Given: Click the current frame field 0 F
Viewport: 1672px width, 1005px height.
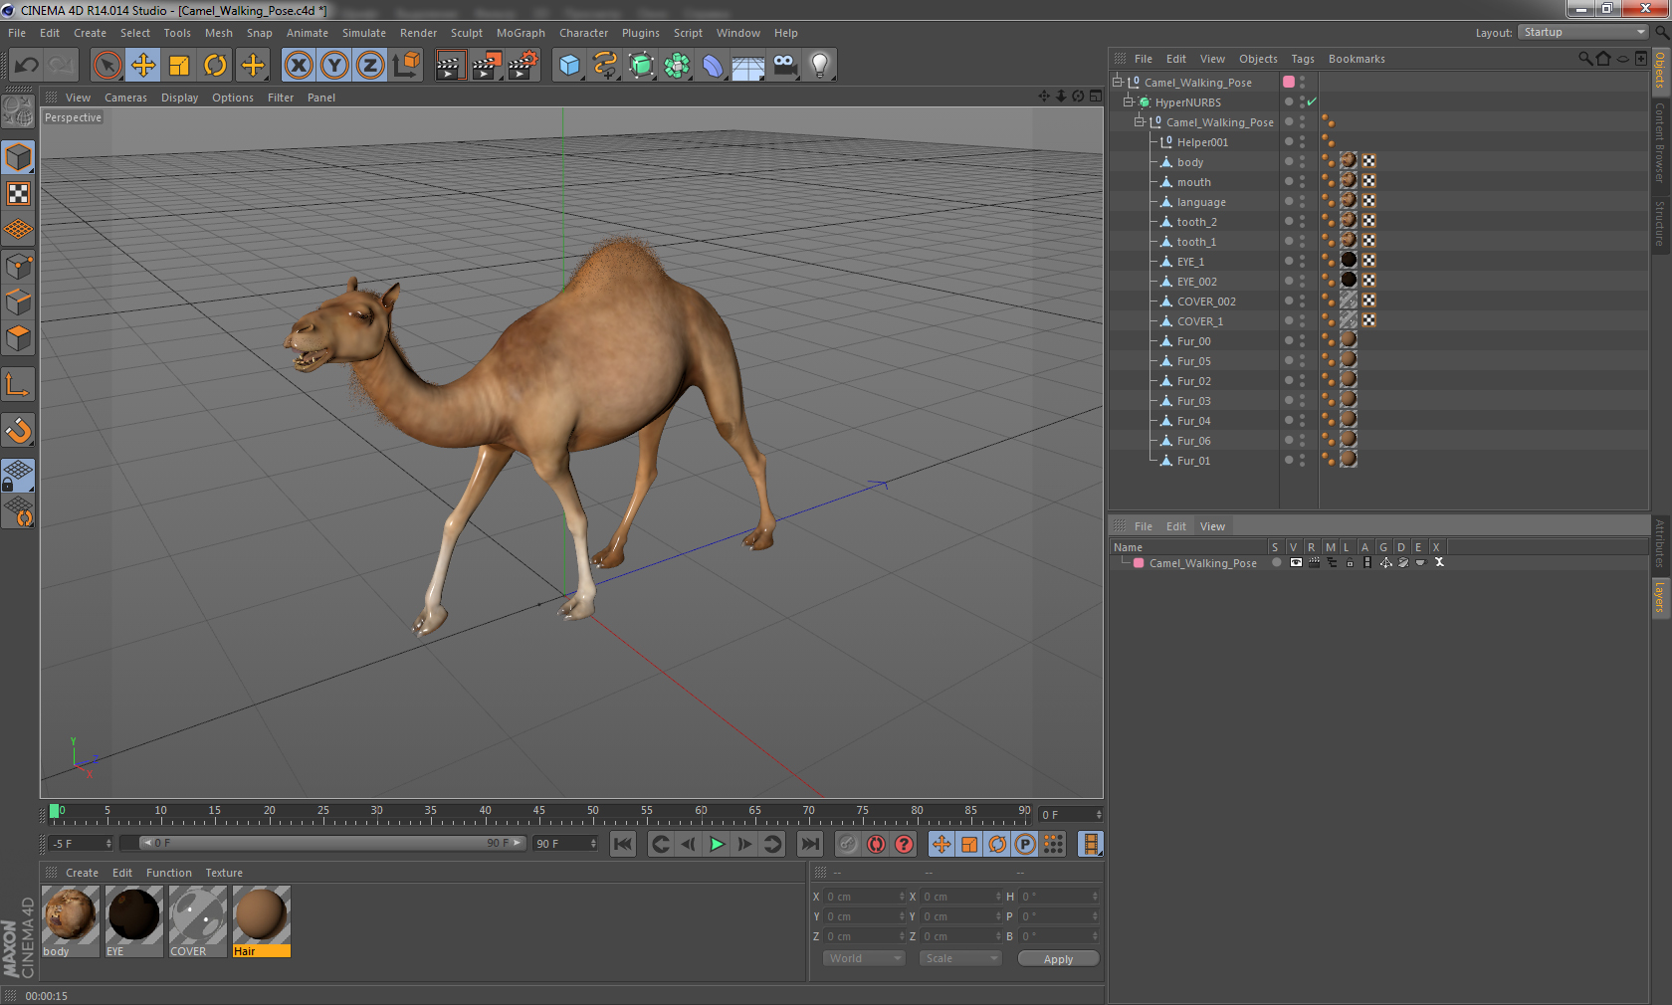Looking at the screenshot, I should [1070, 815].
